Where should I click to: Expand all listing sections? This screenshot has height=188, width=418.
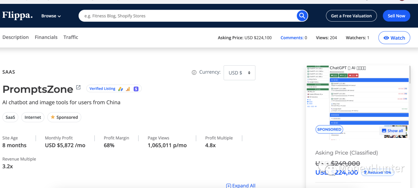[x=241, y=185]
